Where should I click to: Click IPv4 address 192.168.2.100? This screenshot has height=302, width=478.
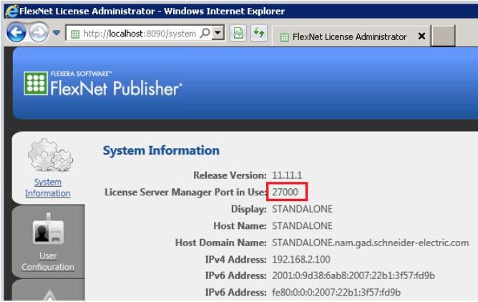pyautogui.click(x=301, y=259)
